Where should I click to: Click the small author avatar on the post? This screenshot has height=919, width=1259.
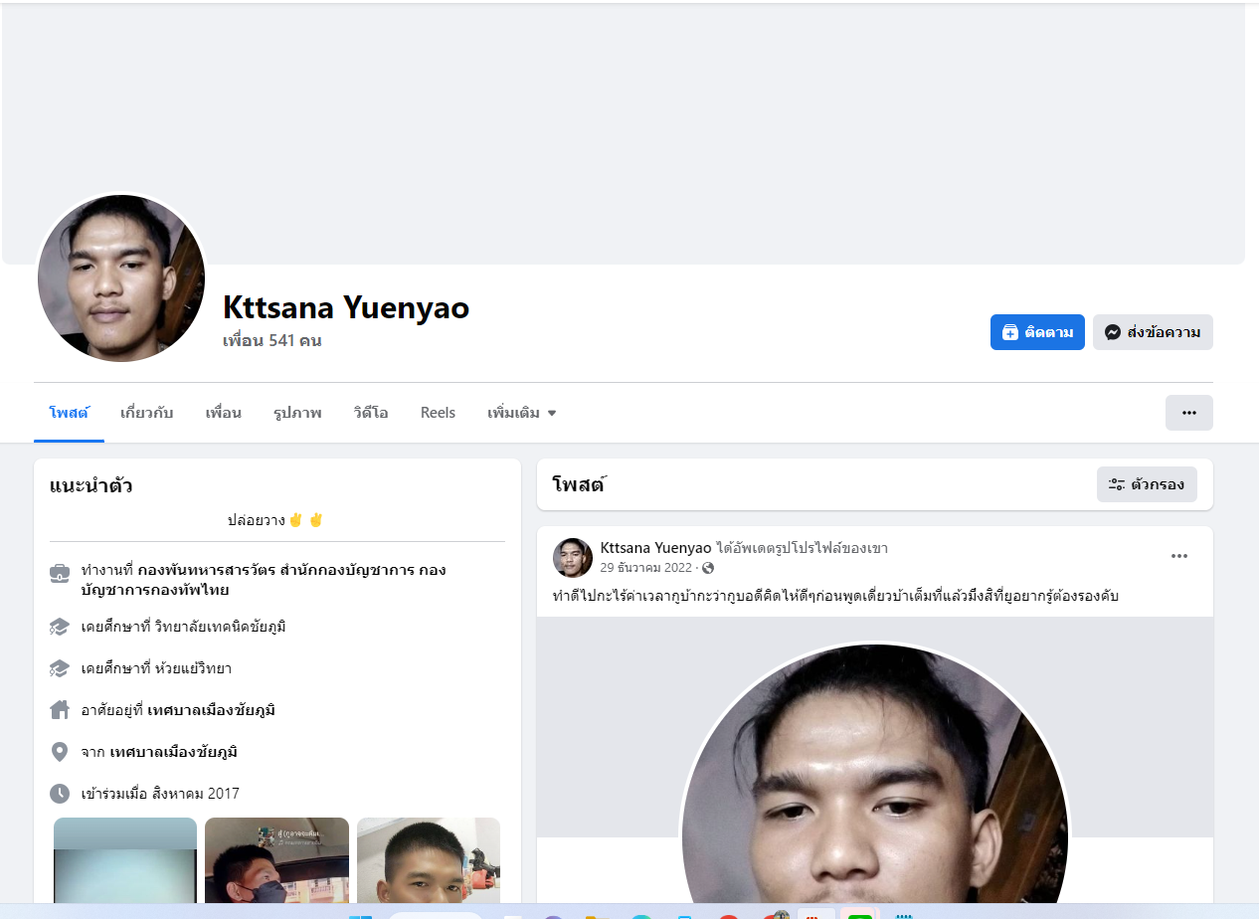pyautogui.click(x=573, y=558)
